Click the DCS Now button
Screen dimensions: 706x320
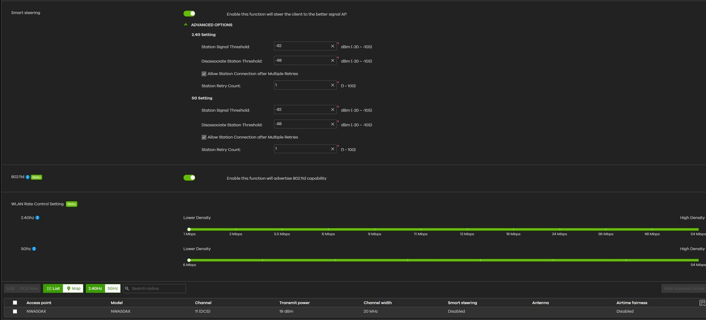point(29,289)
